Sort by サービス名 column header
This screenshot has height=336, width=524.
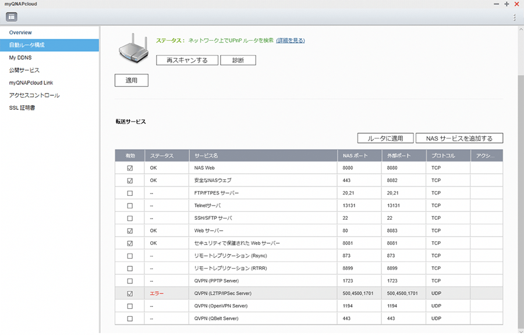click(263, 155)
